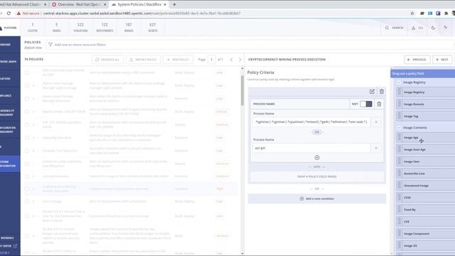Open the CLI download button

pyautogui.click(x=417, y=28)
